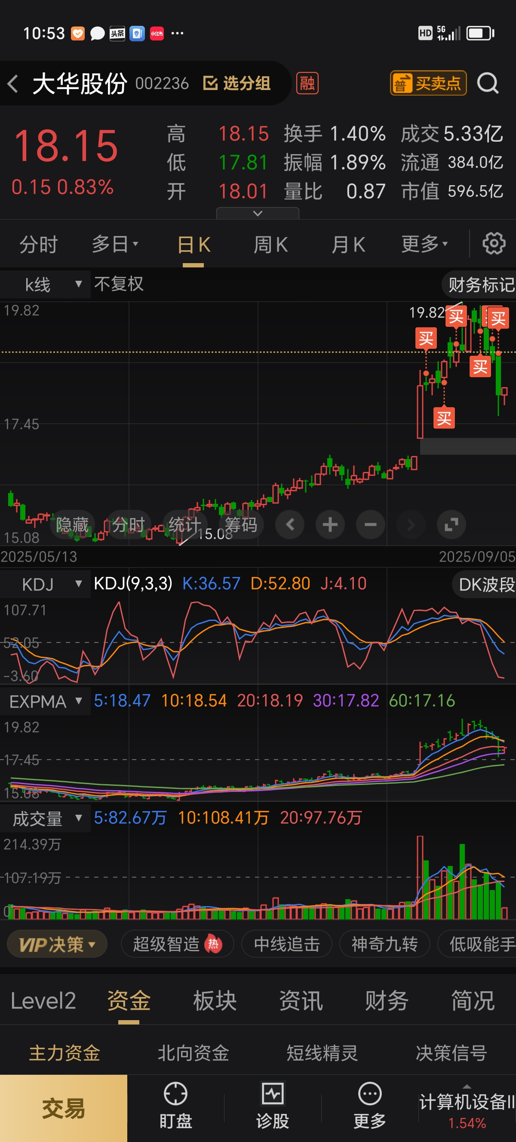
Task: Tap the 筹码 chip distribution button
Action: pyautogui.click(x=241, y=525)
